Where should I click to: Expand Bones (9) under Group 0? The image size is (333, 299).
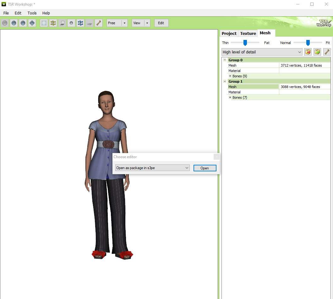point(230,76)
